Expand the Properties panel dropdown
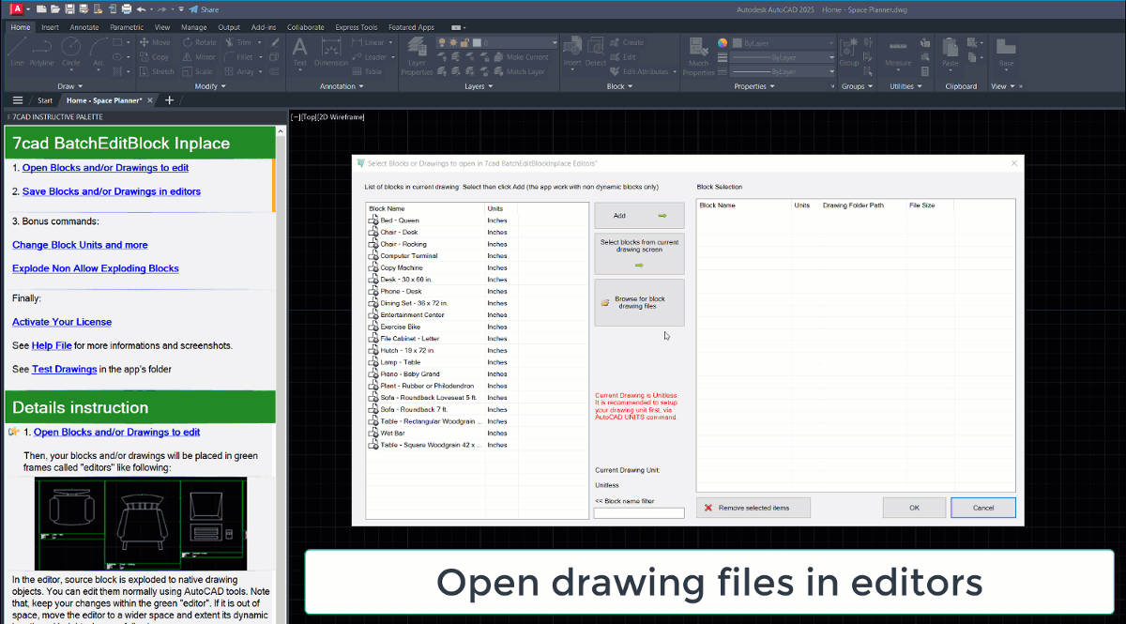 [754, 86]
